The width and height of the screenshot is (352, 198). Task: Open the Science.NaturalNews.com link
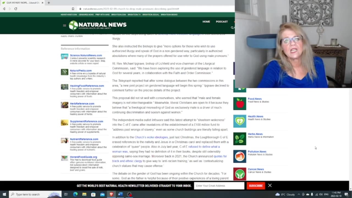(86, 55)
